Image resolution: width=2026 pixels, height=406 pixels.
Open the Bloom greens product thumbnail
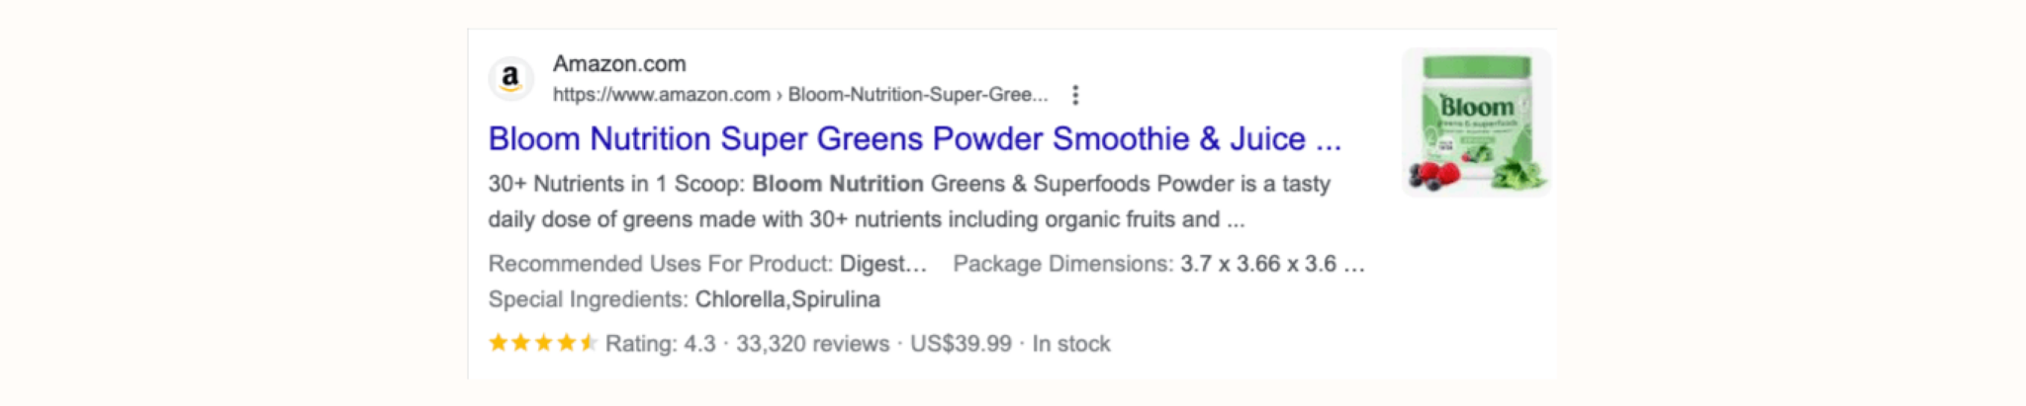pyautogui.click(x=1475, y=122)
